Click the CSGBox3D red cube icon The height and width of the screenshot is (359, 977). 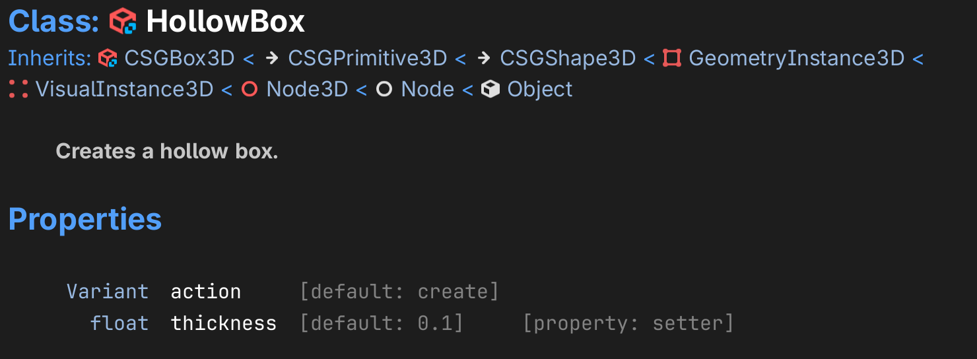(x=108, y=59)
